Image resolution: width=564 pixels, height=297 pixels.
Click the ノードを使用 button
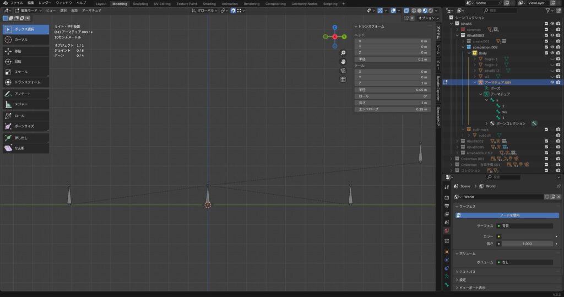509,215
